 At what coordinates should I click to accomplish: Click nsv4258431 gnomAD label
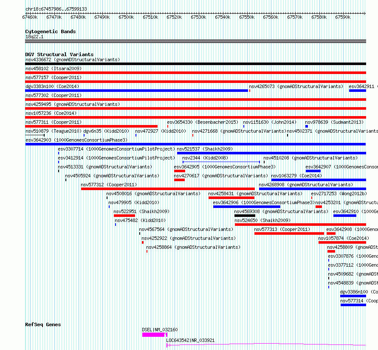coord(255,193)
